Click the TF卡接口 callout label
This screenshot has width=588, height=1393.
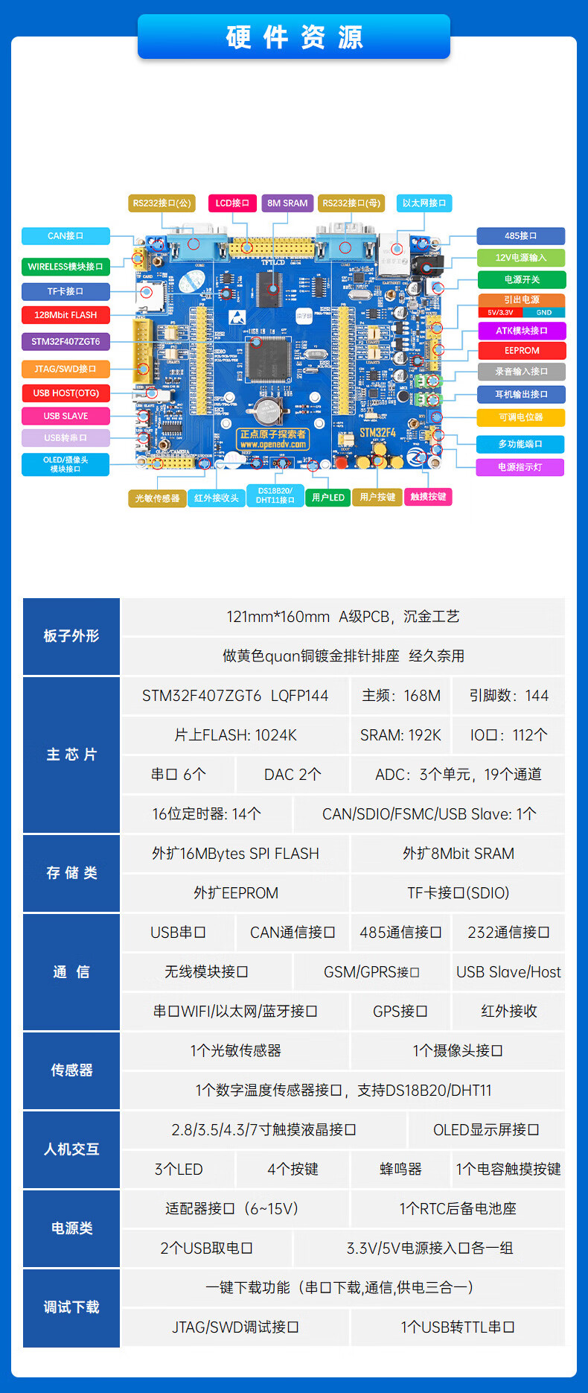[x=65, y=292]
